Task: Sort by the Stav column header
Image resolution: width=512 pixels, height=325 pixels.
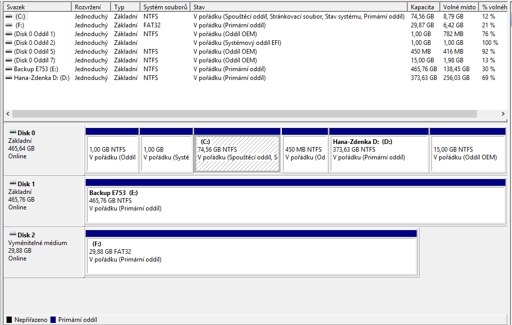Action: click(299, 7)
